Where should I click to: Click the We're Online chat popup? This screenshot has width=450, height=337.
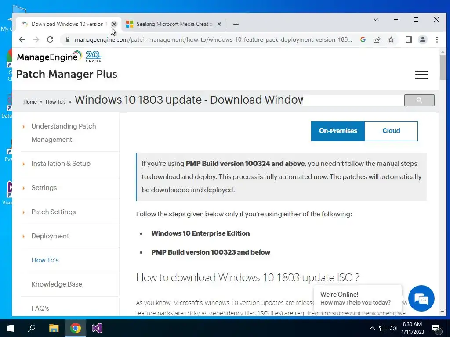pos(357,298)
